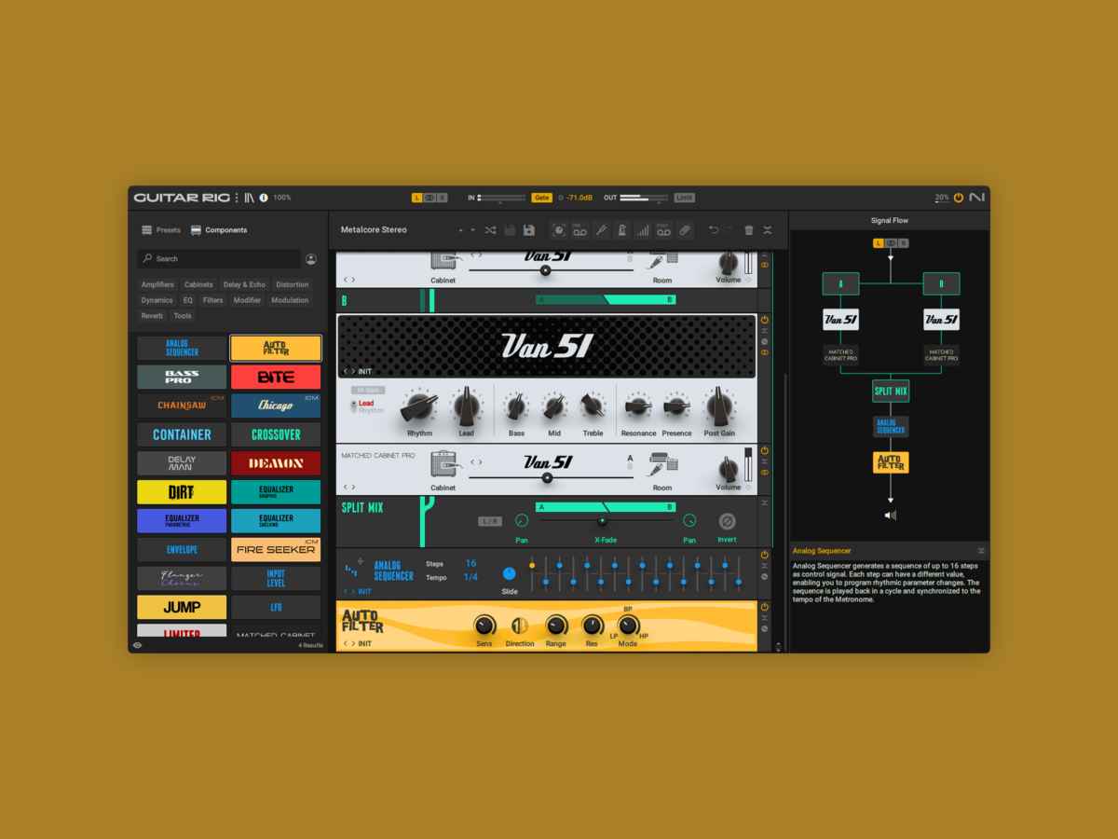
Task: Open the metronome tool
Action: pyautogui.click(x=621, y=230)
